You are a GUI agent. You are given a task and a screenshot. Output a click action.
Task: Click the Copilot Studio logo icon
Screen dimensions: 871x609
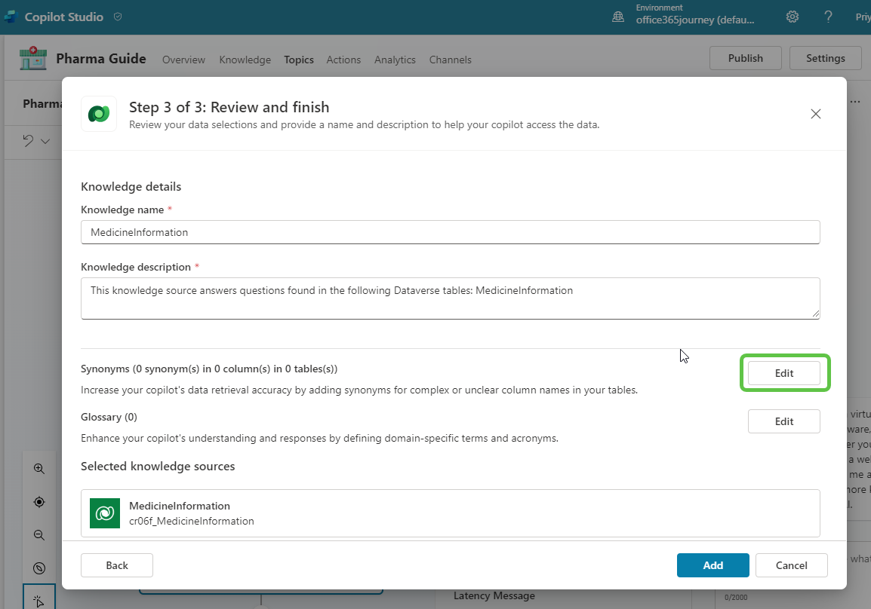click(x=11, y=17)
